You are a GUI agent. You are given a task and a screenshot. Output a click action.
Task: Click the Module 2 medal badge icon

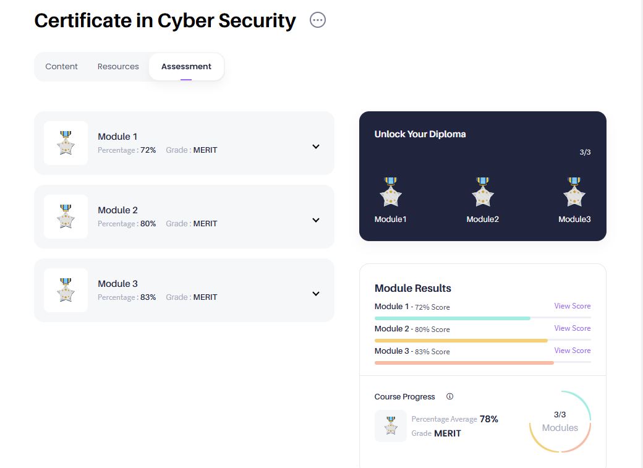tap(66, 216)
